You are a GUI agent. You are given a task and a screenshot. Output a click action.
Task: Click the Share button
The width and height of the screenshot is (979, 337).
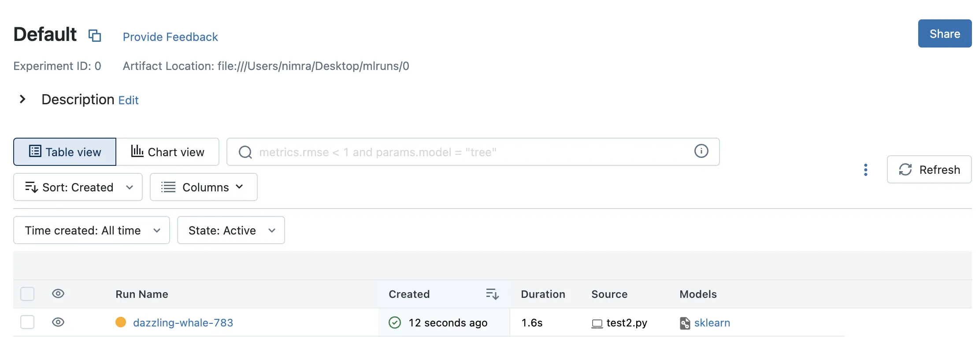click(x=944, y=34)
